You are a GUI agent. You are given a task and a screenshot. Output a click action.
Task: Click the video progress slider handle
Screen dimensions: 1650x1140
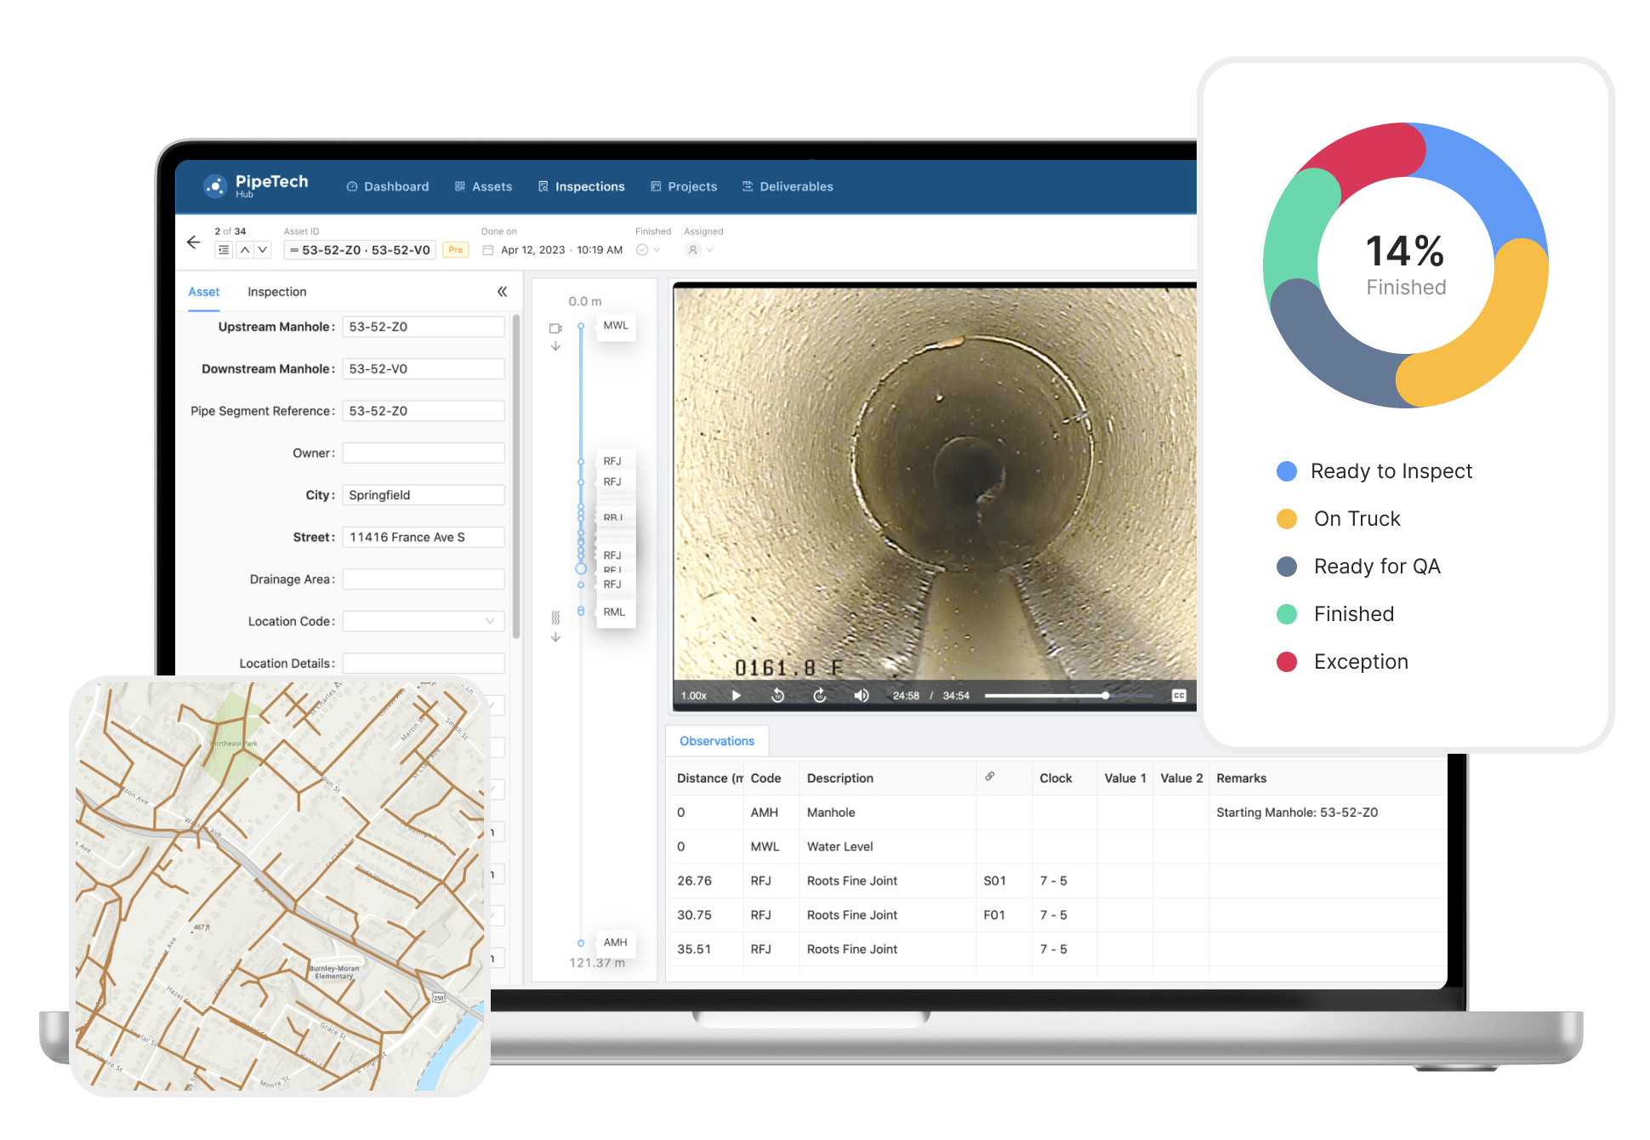(x=1106, y=696)
